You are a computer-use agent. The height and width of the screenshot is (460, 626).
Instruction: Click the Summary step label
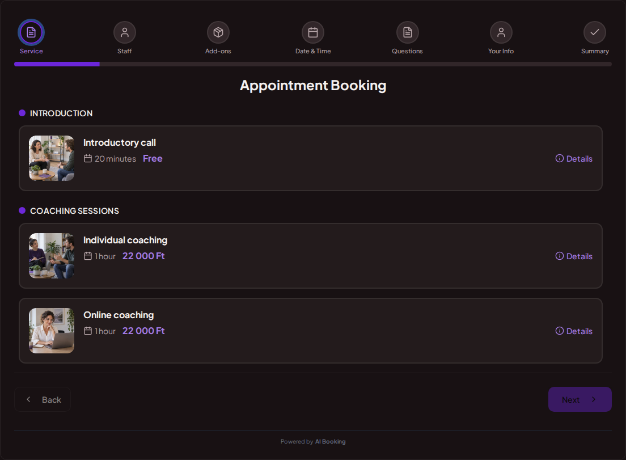(x=595, y=51)
